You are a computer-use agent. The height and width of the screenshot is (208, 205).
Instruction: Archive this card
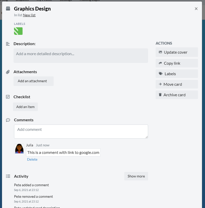click(177, 95)
